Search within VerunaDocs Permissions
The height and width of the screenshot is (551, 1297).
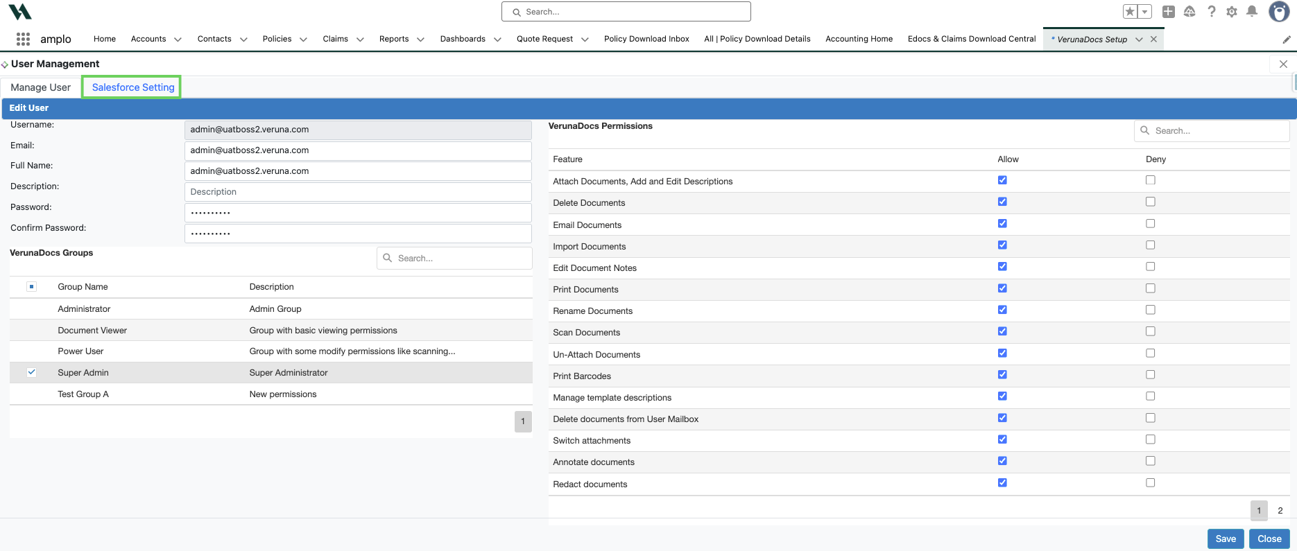1212,131
